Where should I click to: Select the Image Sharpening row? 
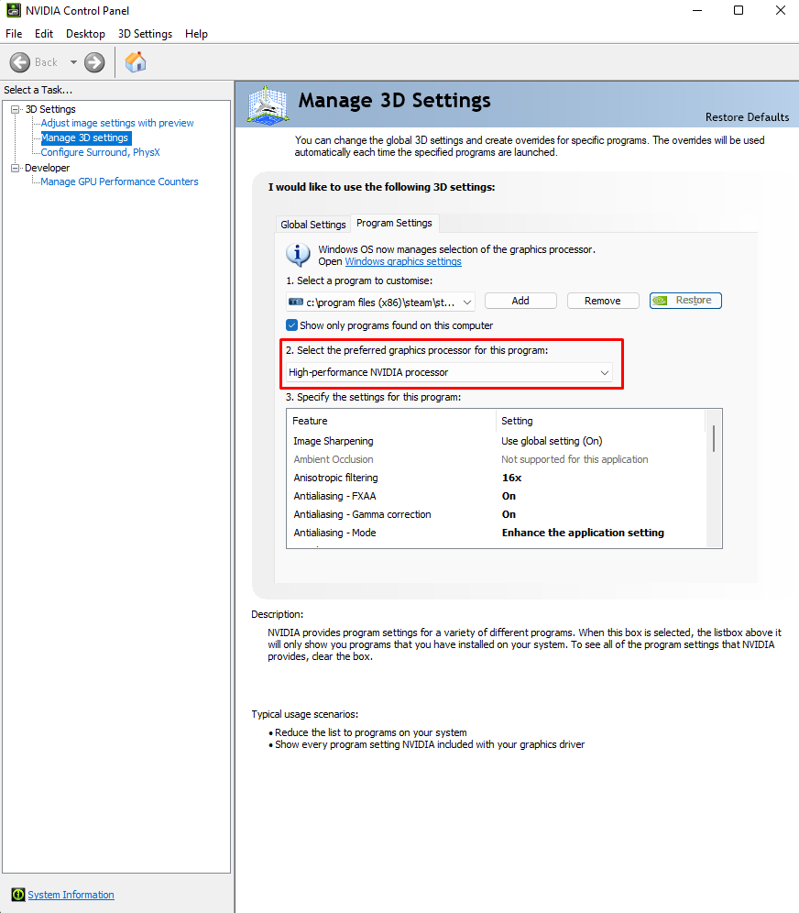click(496, 441)
